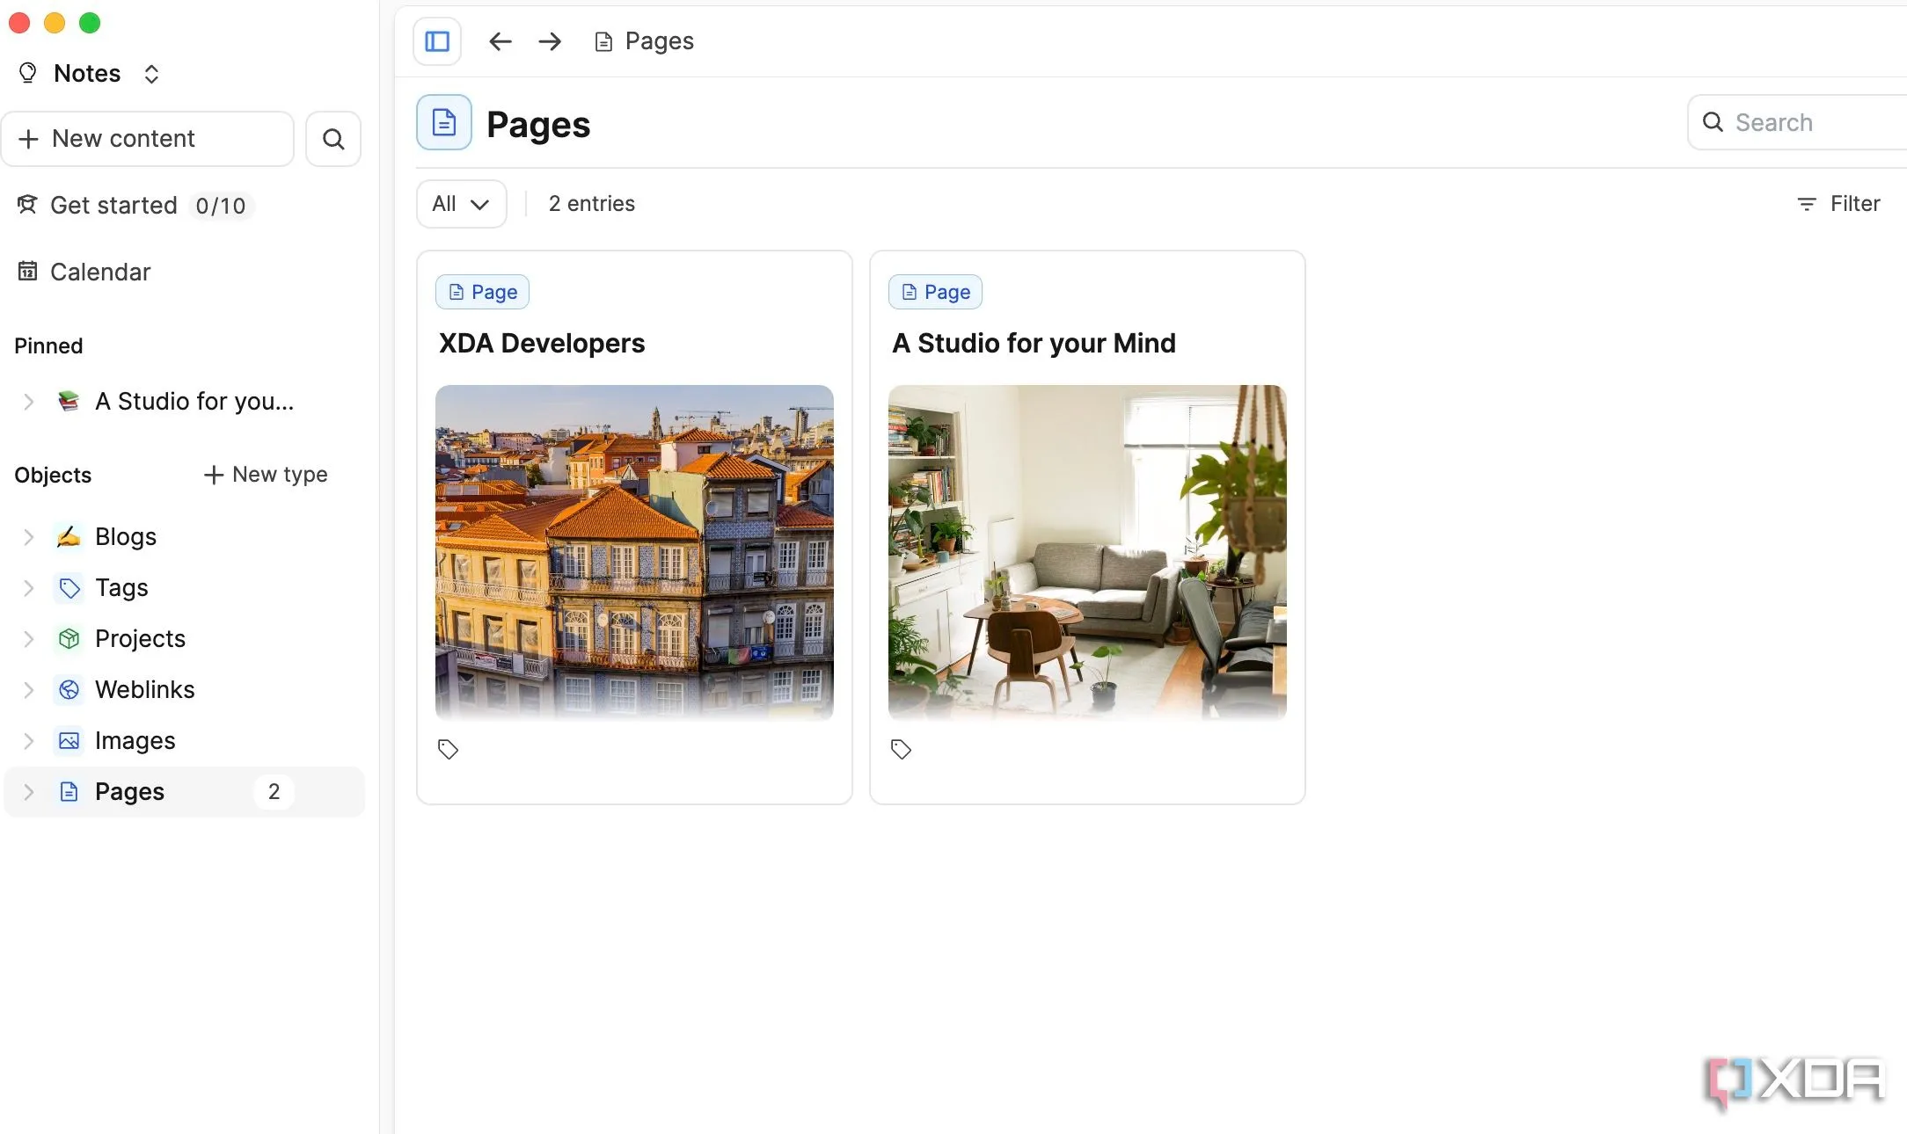This screenshot has width=1907, height=1134.
Task: Click the books icon of pinned item
Action: point(69,401)
